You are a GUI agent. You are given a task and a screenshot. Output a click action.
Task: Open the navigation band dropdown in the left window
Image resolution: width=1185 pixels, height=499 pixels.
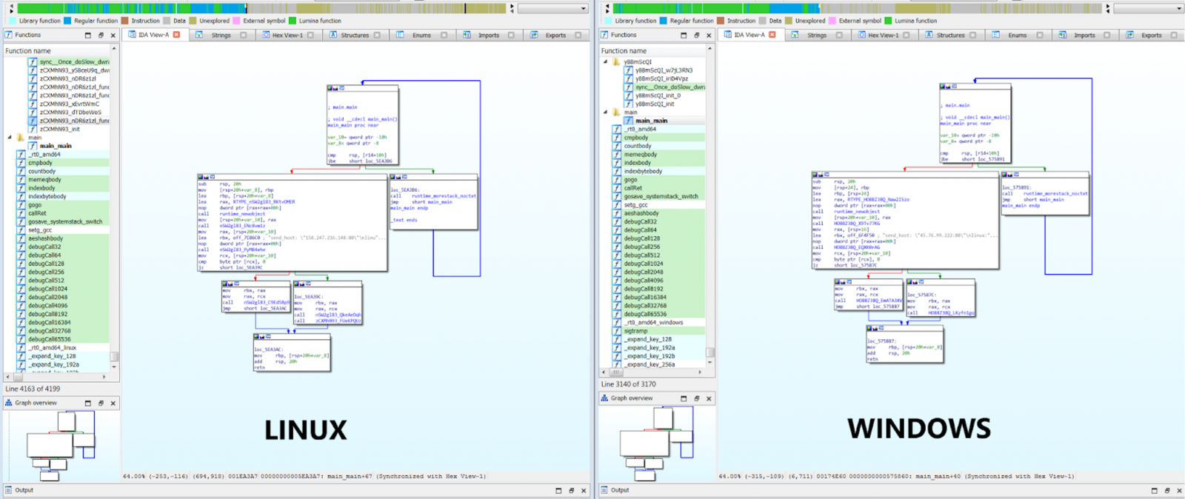click(584, 9)
